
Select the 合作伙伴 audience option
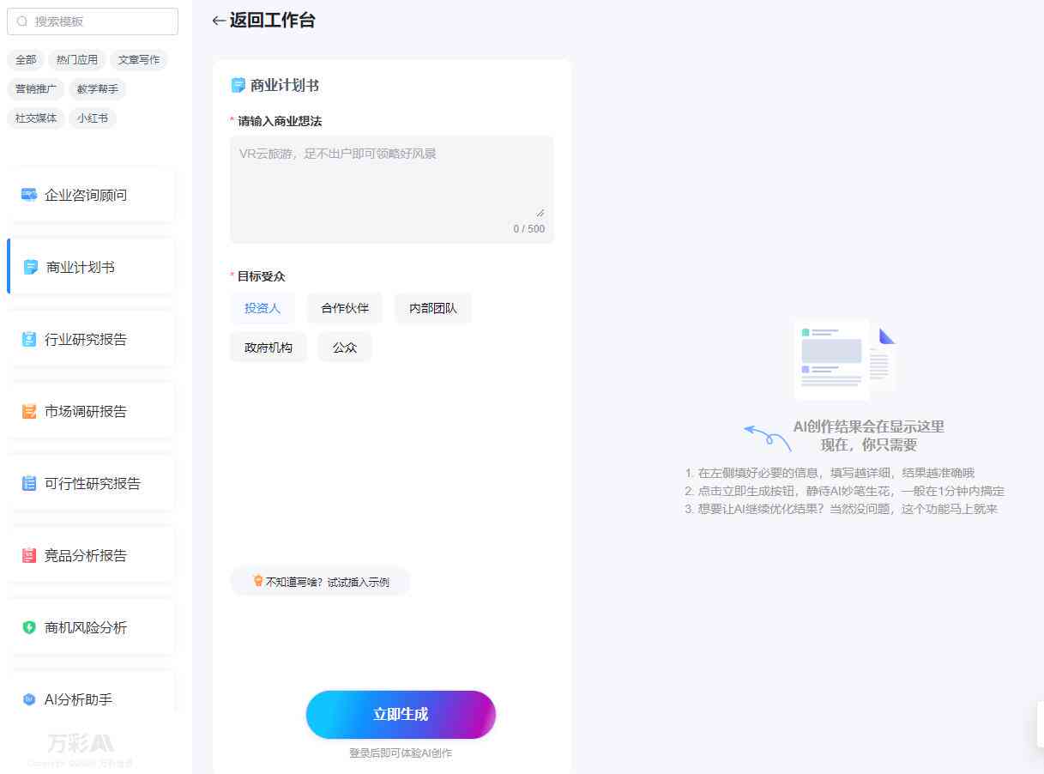tap(345, 308)
